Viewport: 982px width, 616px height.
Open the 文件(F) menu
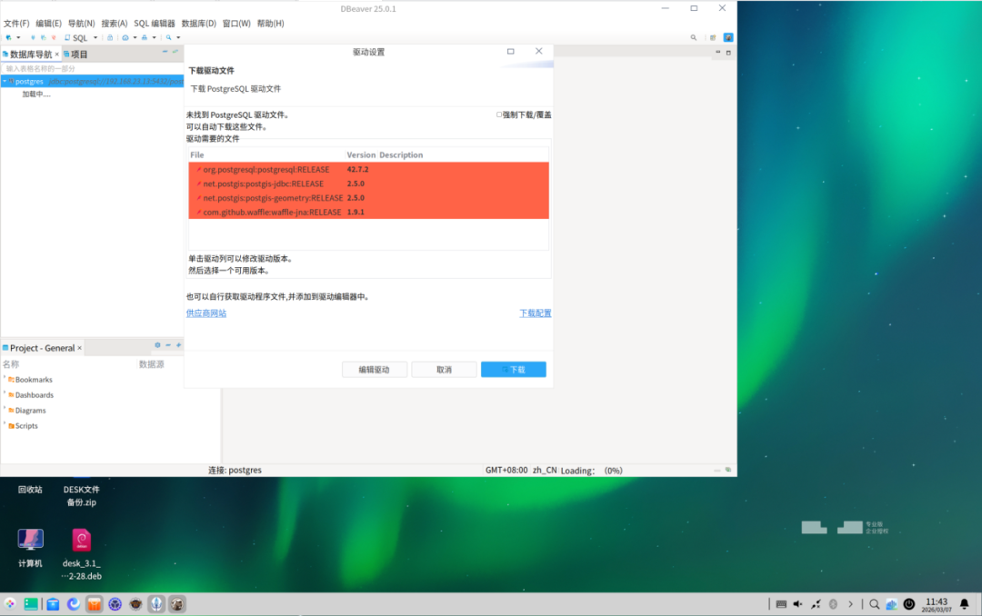[x=16, y=23]
